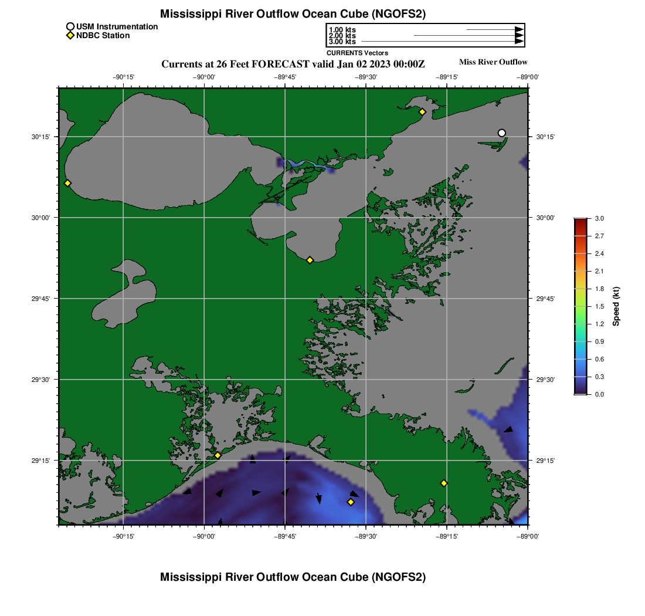Select the northernmost NDBC station diamond
645x616 pixels.
422,111
